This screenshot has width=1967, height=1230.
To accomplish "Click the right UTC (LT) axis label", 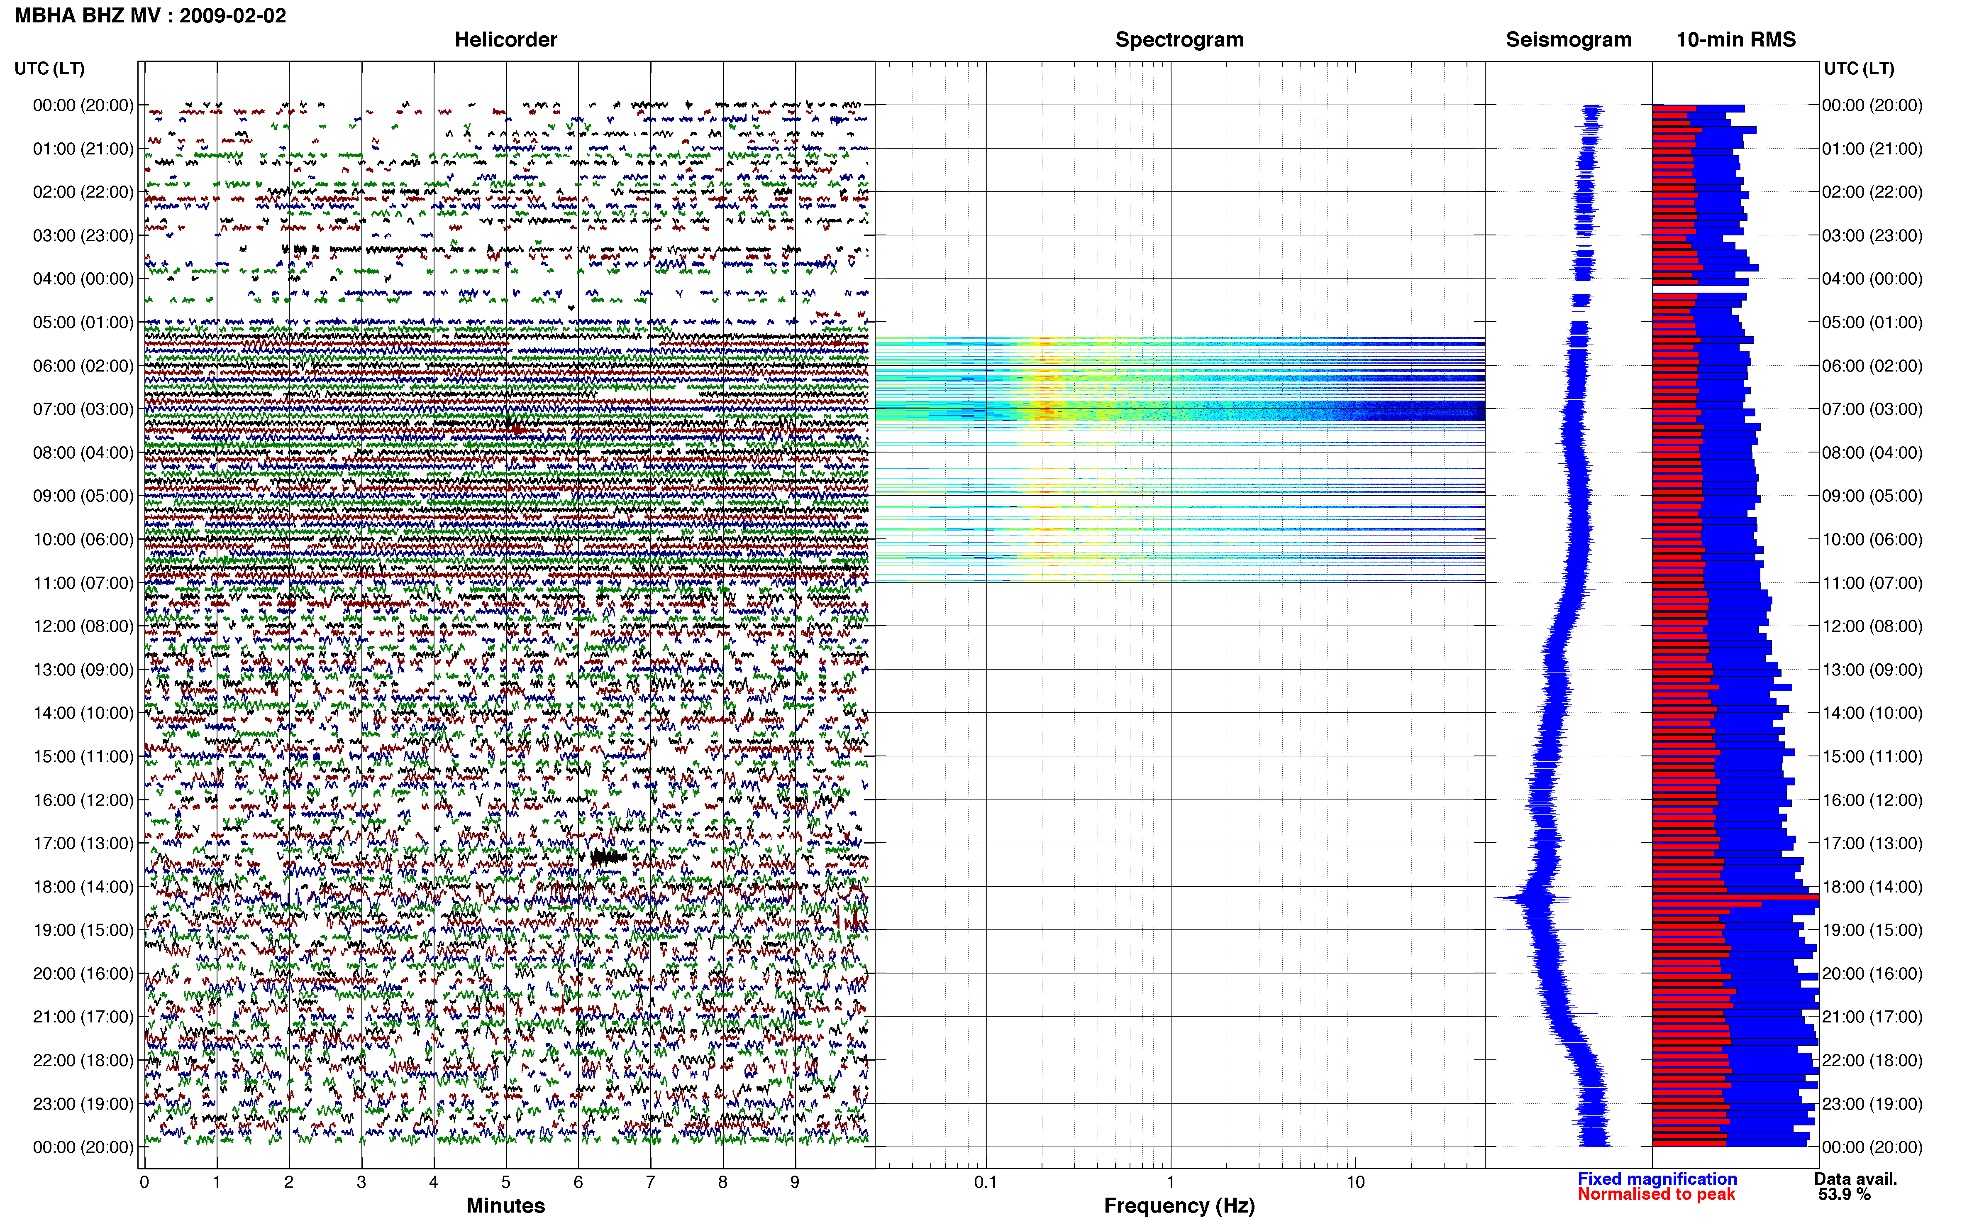I will click(1859, 68).
